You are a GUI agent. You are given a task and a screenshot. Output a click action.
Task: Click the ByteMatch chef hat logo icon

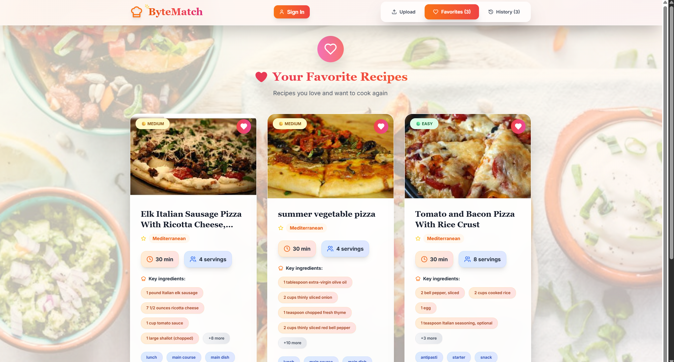tap(137, 12)
